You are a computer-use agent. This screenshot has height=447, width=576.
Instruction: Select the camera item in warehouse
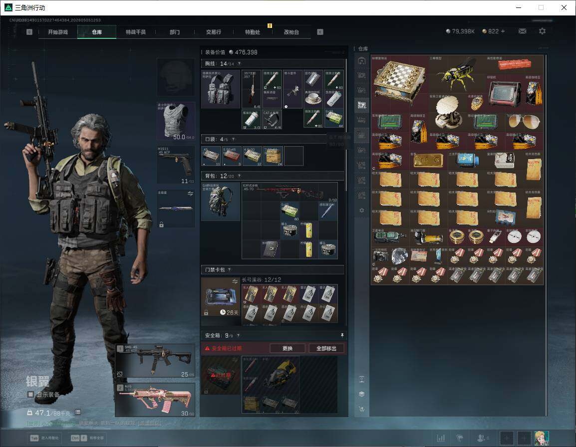(x=380, y=255)
